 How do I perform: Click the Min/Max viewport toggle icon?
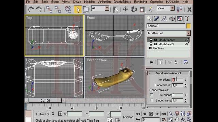pos(189,119)
